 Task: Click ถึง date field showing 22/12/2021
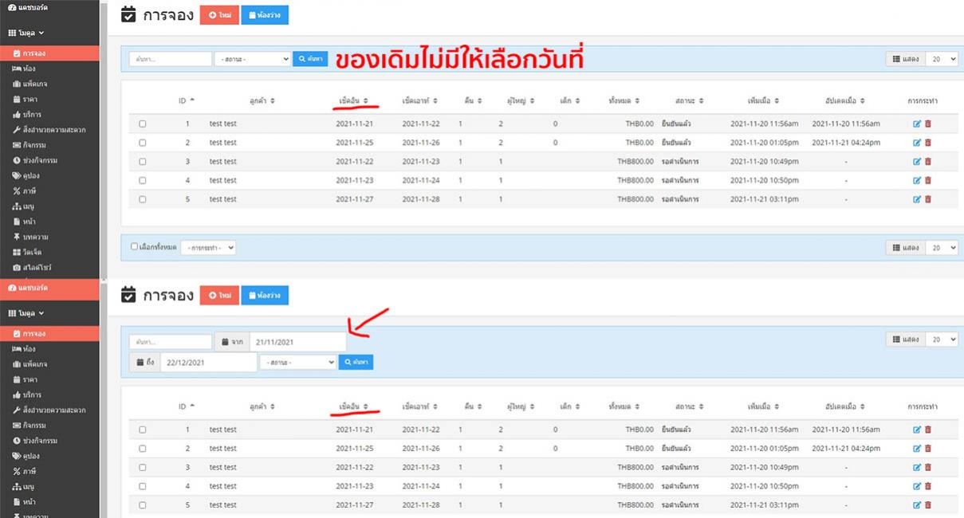[208, 363]
